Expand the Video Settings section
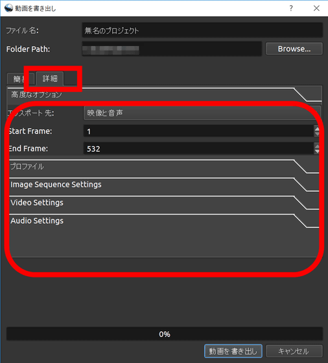Screen dimensions: 328x363 click(x=165, y=202)
